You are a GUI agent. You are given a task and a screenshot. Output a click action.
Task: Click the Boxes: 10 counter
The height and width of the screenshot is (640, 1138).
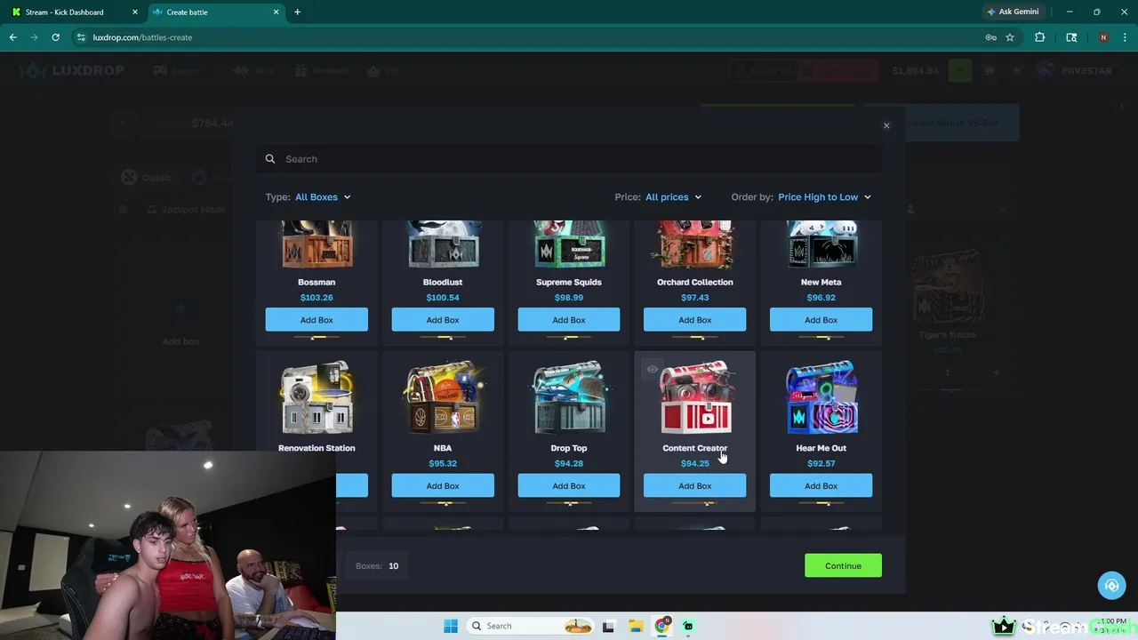pos(377,566)
